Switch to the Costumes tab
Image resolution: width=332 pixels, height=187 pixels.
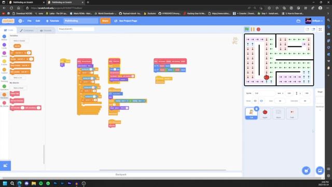pos(26,31)
